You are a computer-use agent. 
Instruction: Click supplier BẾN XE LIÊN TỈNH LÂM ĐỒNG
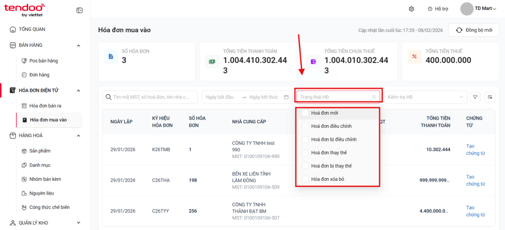tap(251, 177)
